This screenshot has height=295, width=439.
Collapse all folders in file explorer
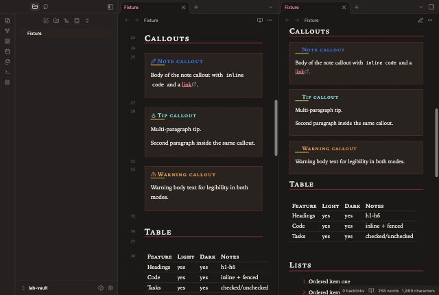pyautogui.click(x=87, y=21)
